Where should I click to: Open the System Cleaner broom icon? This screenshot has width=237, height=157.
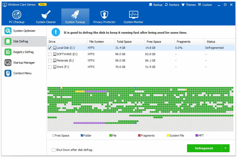point(46,15)
